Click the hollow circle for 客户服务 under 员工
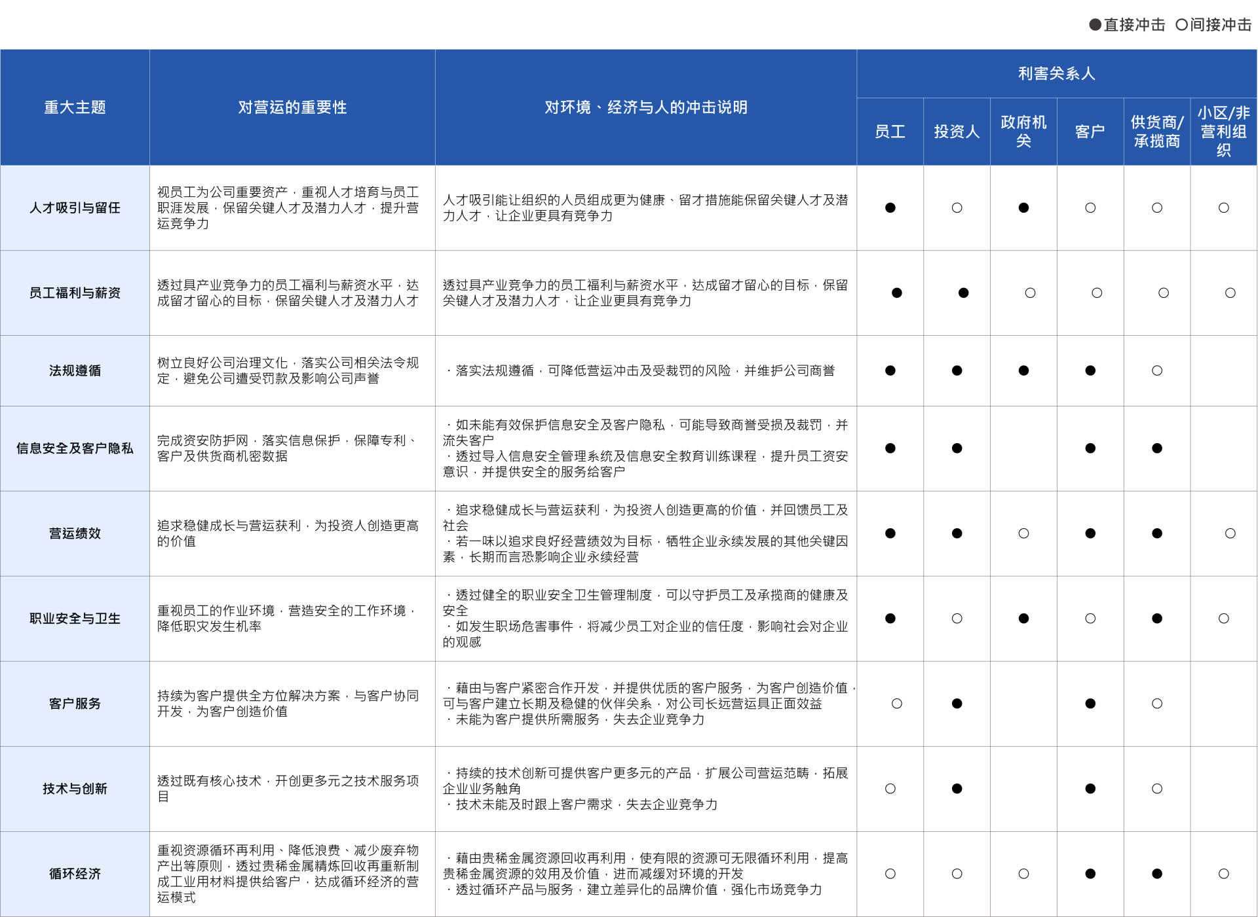 coord(896,704)
